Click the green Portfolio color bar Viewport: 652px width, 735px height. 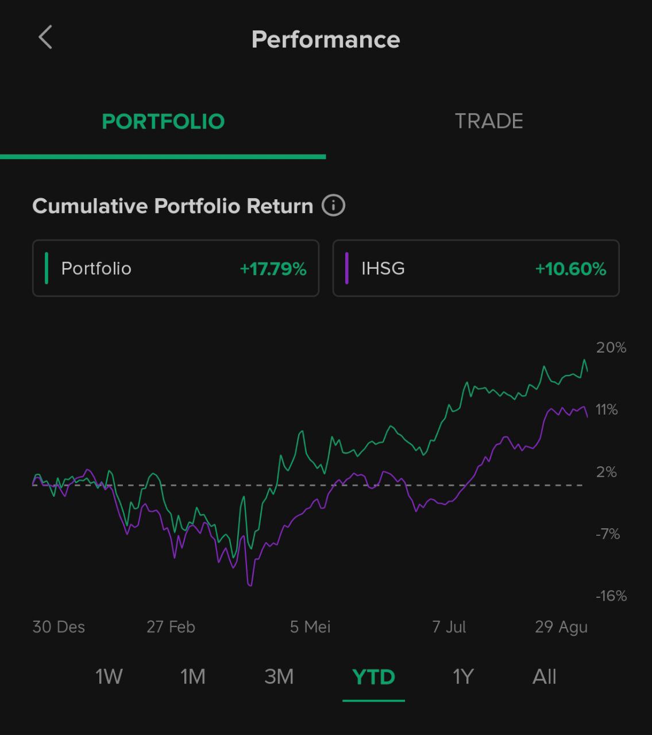tap(47, 268)
